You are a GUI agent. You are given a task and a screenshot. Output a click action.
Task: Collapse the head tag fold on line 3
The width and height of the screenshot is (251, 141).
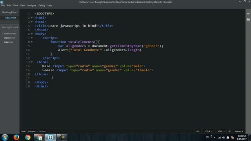[32, 22]
